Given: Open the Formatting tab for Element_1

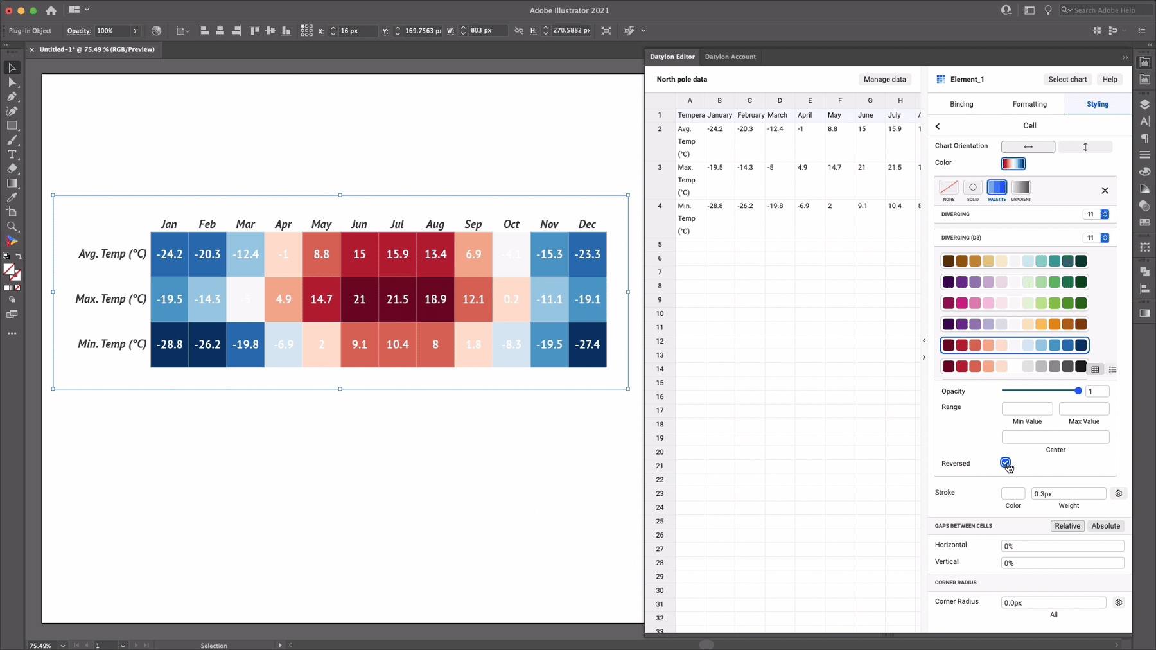Looking at the screenshot, I should (x=1029, y=103).
